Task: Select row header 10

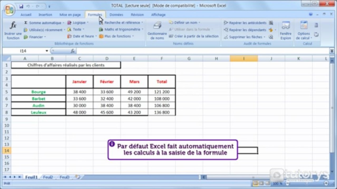Action: pos(7,125)
